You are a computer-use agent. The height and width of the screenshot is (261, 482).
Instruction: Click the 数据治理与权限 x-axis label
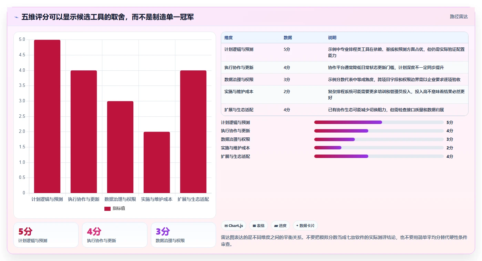tap(120, 199)
